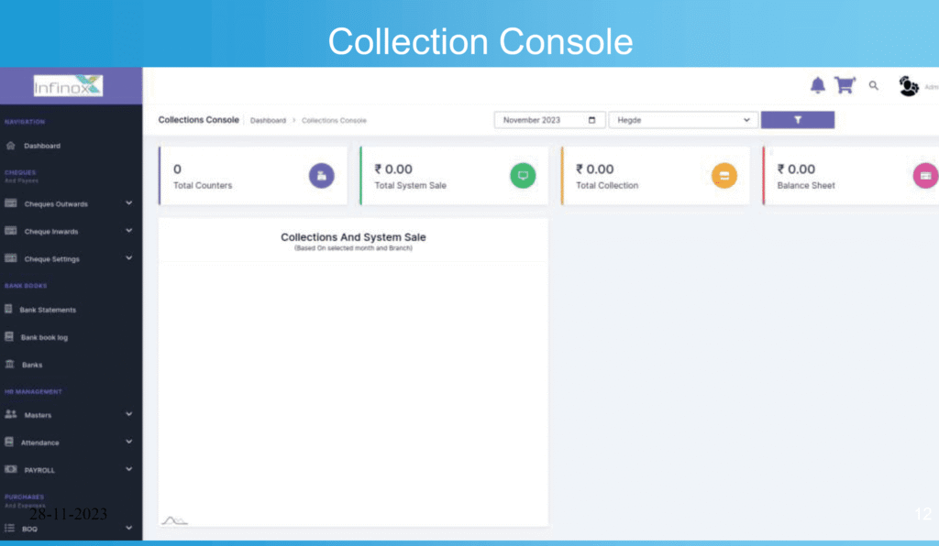Click Dashboard breadcrumb link

[268, 121]
